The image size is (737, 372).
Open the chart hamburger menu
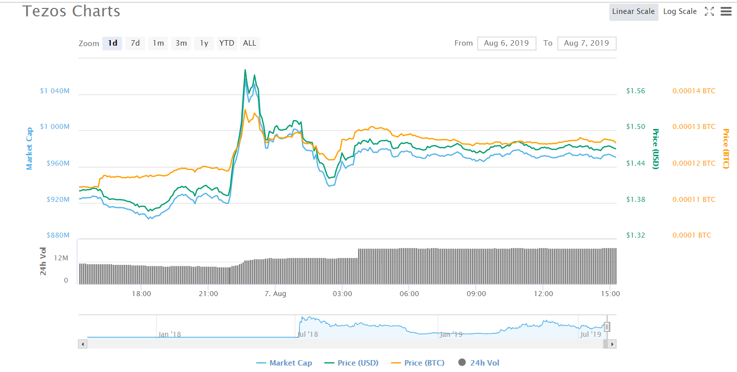(726, 11)
